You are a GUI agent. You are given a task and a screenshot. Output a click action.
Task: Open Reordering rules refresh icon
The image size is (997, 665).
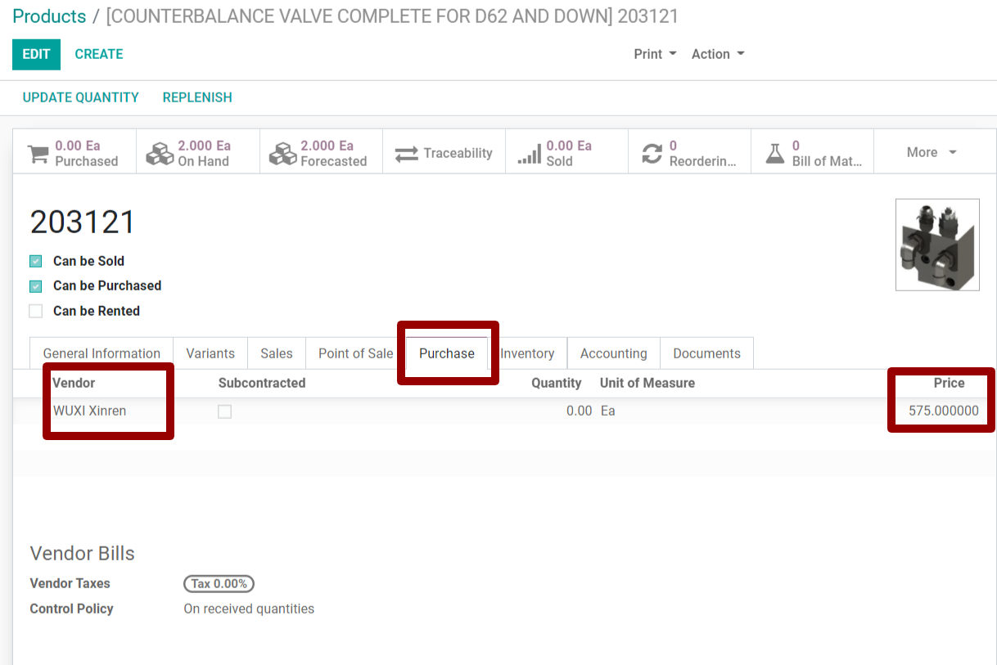coord(652,154)
